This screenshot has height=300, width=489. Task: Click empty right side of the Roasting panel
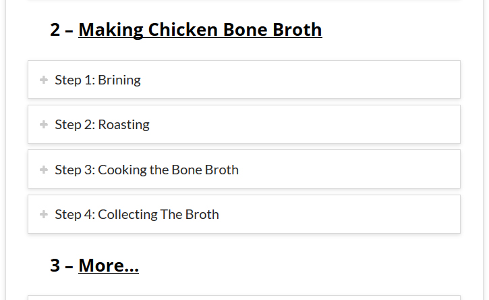pyautogui.click(x=351, y=124)
